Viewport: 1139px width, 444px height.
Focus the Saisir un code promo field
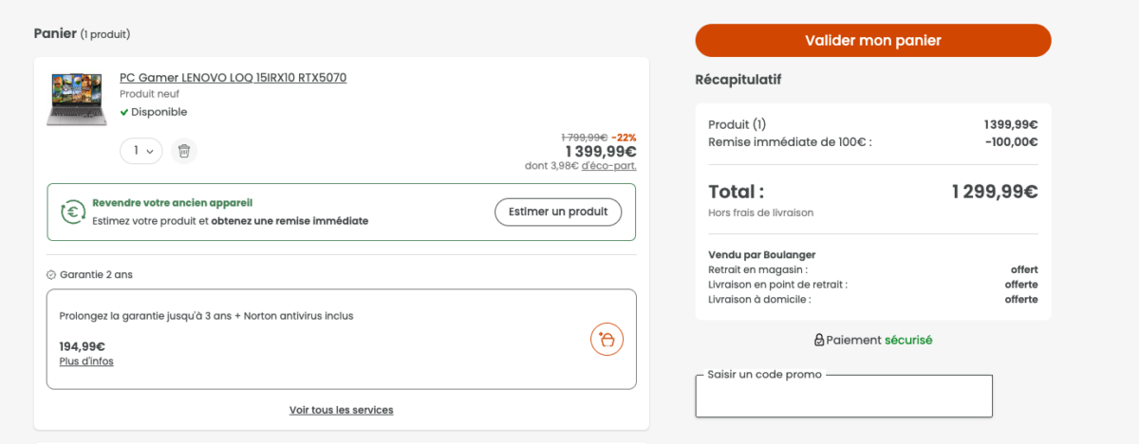tap(844, 397)
